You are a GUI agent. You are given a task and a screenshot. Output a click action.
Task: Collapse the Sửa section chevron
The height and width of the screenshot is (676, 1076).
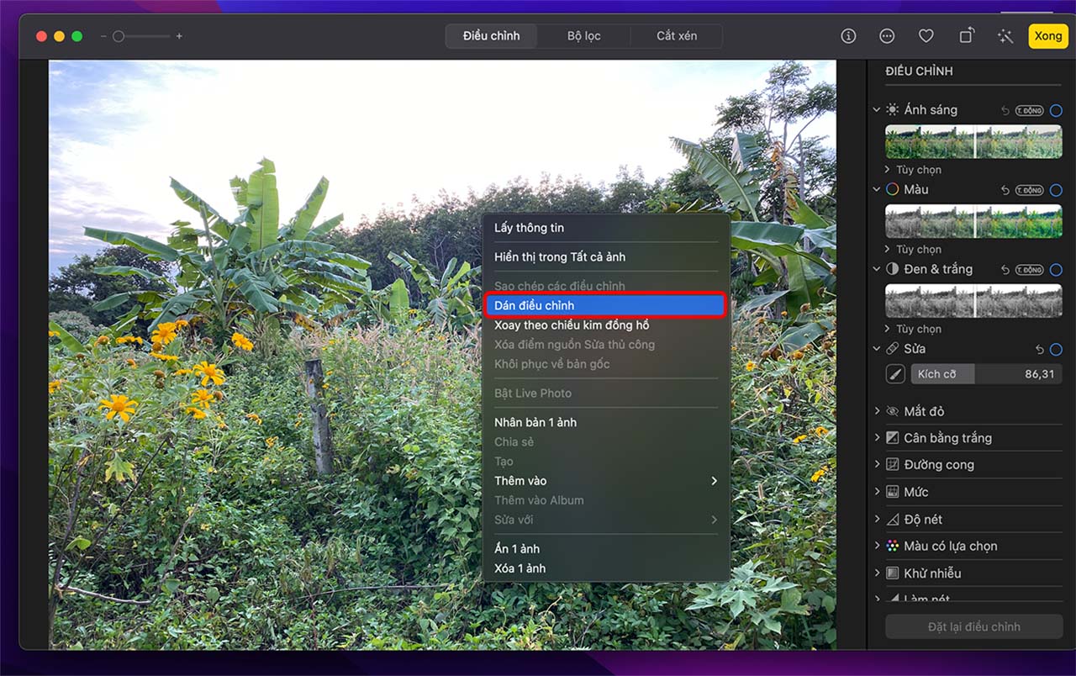(x=877, y=349)
